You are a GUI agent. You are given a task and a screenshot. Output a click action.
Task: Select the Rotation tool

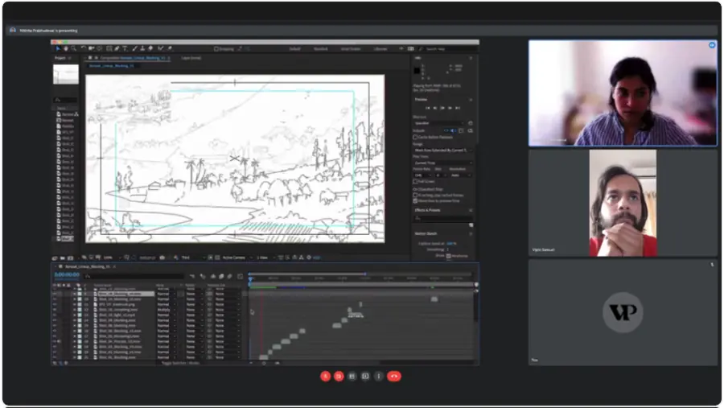coord(83,48)
